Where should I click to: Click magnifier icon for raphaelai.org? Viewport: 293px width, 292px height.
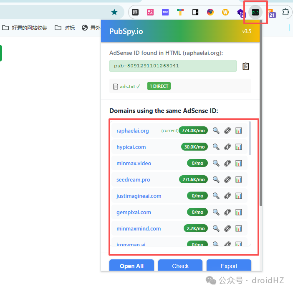(x=216, y=131)
